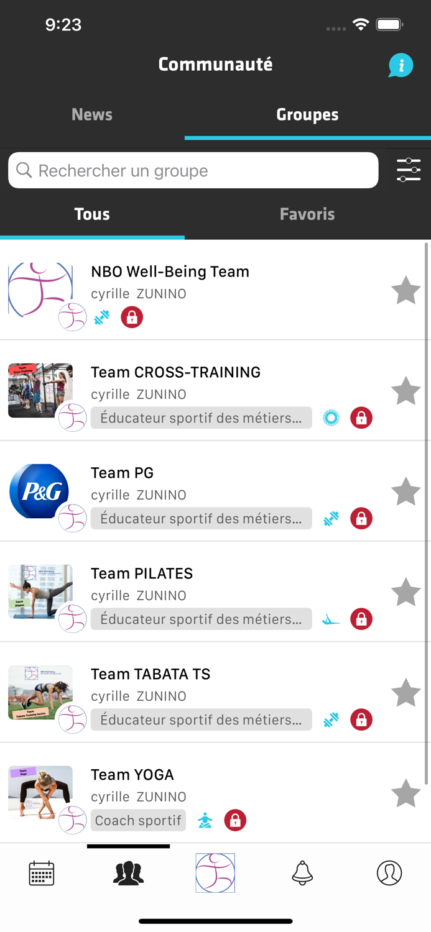Open search filter options icon
Screen dimensions: 431x932
coord(409,170)
